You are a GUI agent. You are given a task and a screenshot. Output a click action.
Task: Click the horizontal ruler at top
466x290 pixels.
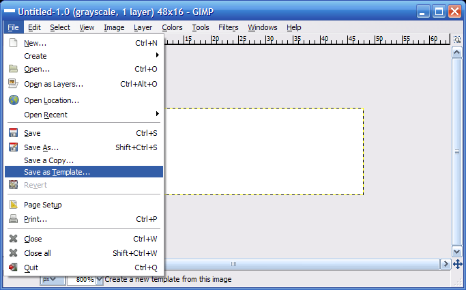click(307, 40)
